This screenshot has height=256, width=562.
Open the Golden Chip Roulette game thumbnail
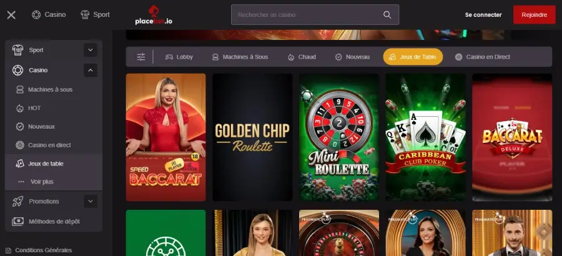tap(252, 137)
